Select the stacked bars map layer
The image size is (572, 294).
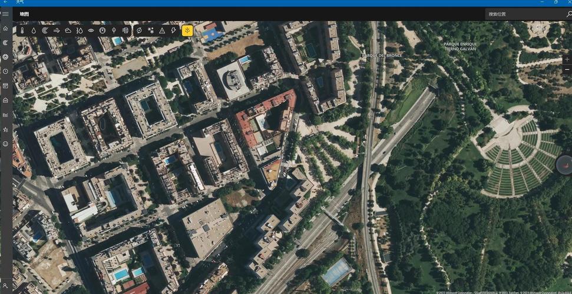(x=125, y=31)
